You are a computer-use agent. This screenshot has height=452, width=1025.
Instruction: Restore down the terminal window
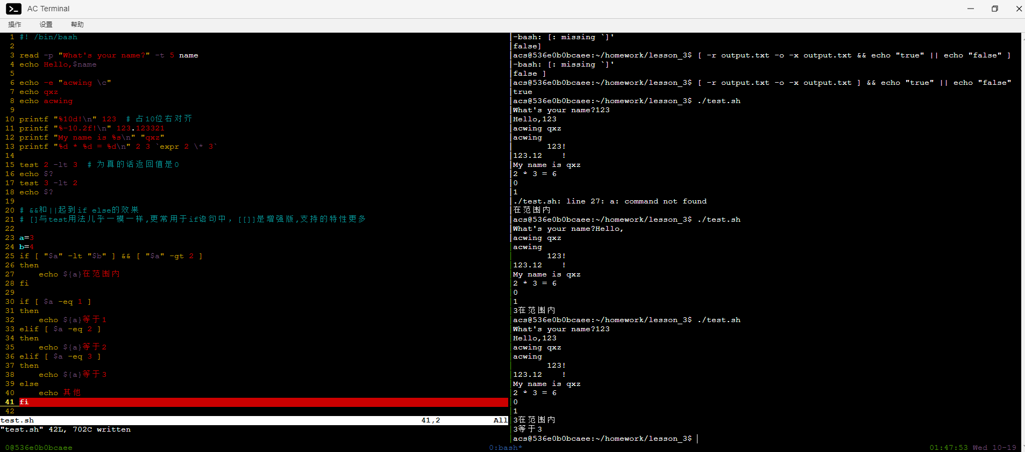(994, 9)
